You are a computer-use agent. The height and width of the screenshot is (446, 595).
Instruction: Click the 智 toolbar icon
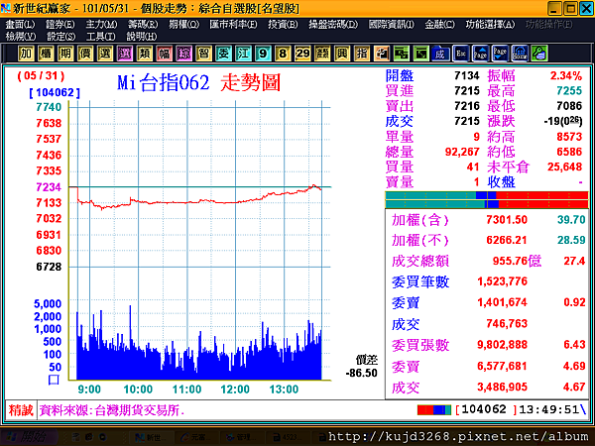click(x=203, y=54)
